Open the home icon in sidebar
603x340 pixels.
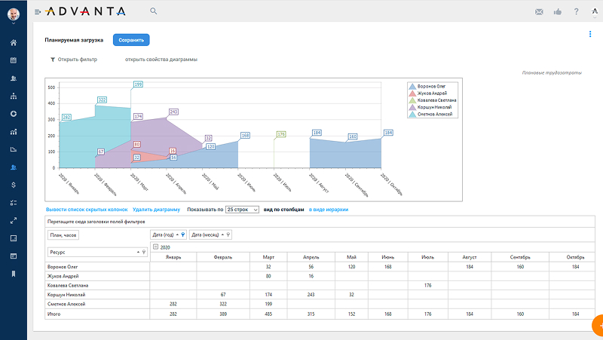coord(14,42)
